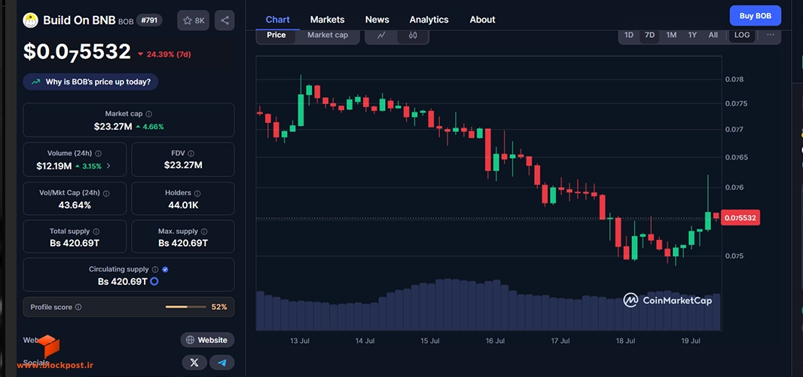Click the Circulating supply info icon
803x377 pixels.
154,269
